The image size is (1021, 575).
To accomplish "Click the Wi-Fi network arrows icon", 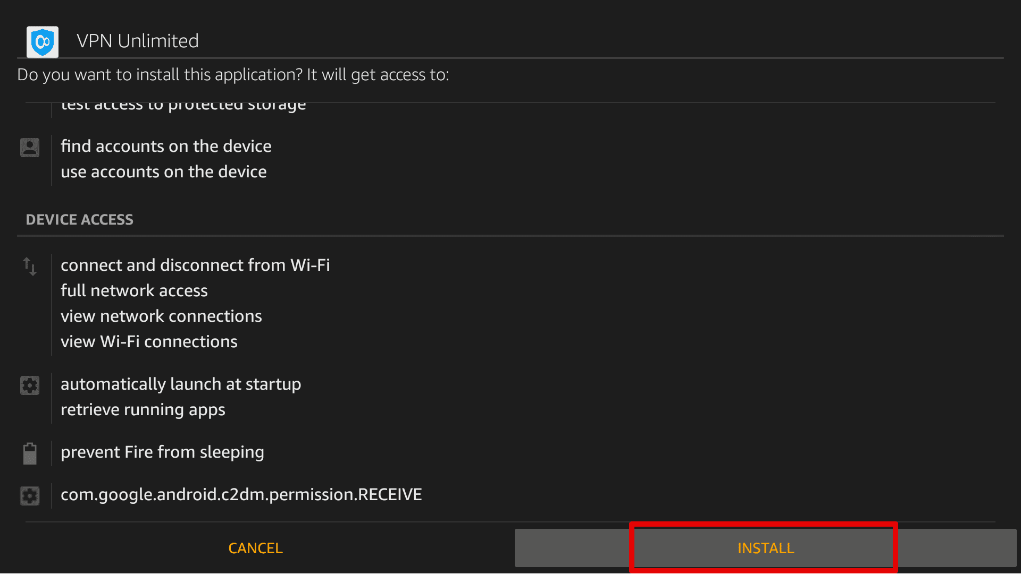I will 29,267.
